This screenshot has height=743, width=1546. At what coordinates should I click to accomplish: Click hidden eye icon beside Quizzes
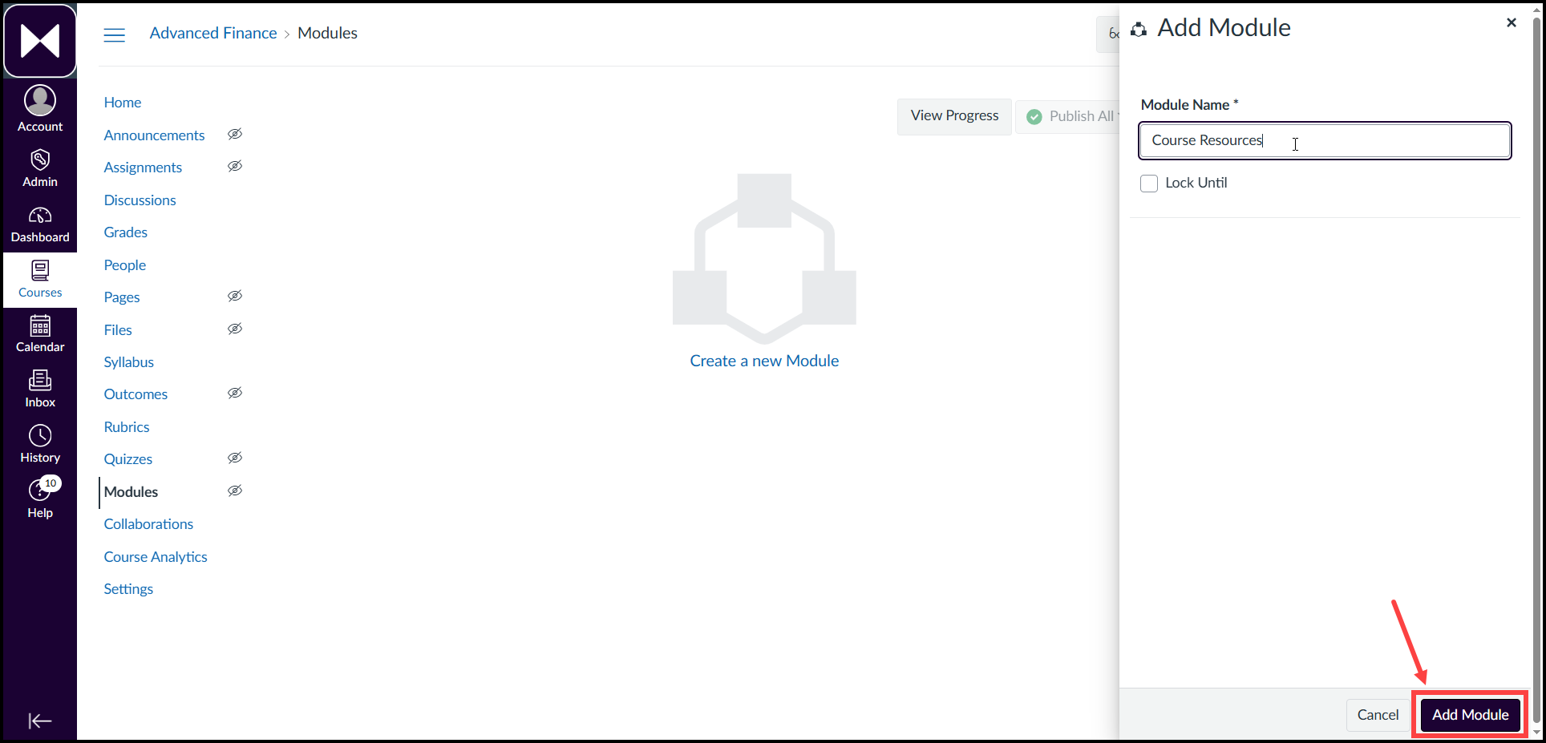(x=235, y=458)
